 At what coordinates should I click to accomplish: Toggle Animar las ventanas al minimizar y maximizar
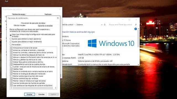pyautogui.click(x=11, y=50)
